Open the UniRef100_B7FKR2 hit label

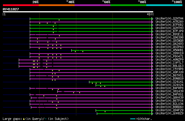tap(169, 25)
